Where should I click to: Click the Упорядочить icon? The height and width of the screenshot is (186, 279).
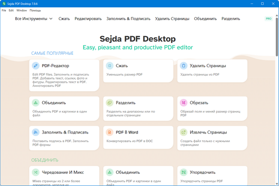184,173
